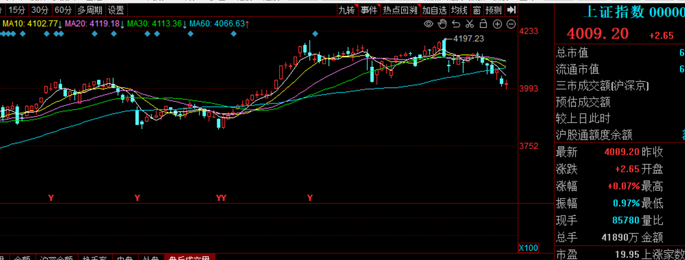Viewport: 685px width, 260px height.
Task: Click the YY event marker on chart
Action: tap(221, 198)
